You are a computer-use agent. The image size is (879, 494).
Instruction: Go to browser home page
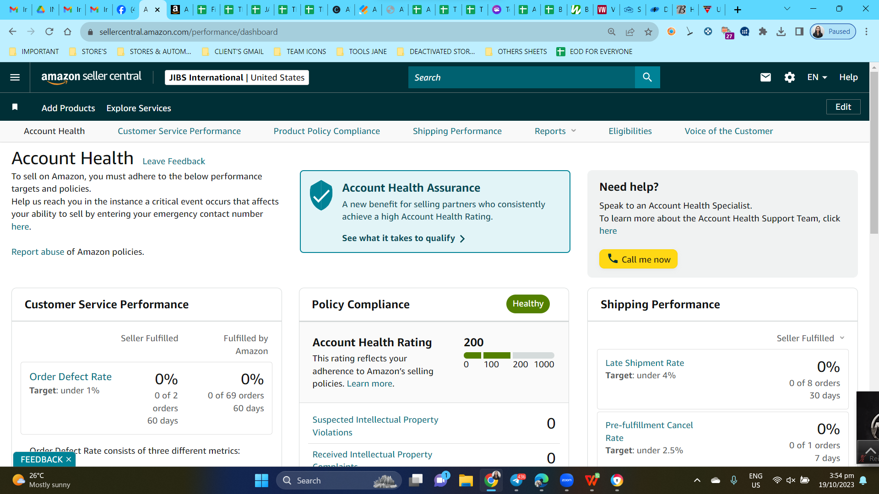tap(68, 32)
